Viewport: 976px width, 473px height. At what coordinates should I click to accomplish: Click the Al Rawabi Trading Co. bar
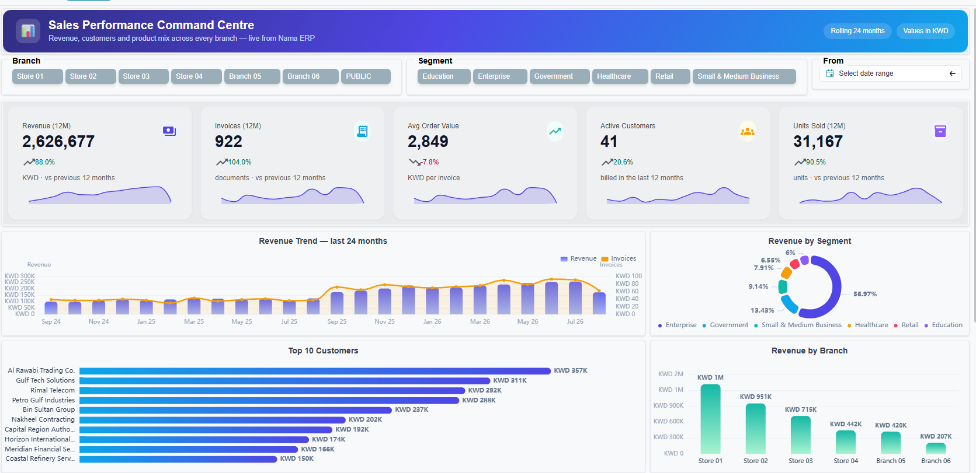pos(315,371)
